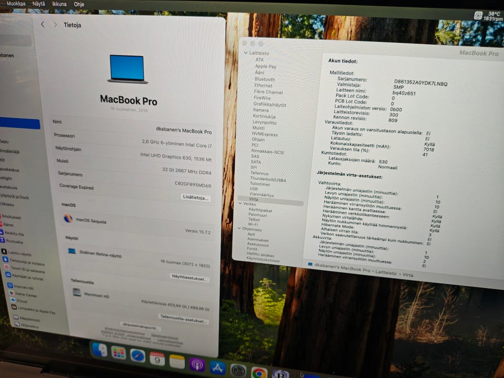Open Lukittu näyttö settings icon in sidebar
Image resolution: width=504 pixels, height=378 pixels.
[x=4, y=251]
